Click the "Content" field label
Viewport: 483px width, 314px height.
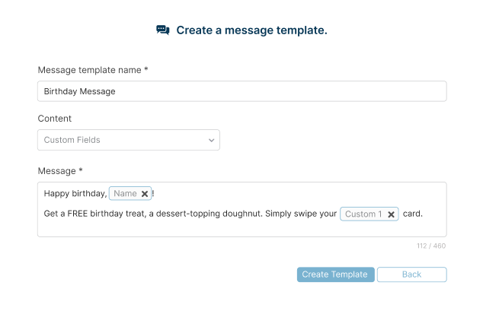(x=55, y=119)
